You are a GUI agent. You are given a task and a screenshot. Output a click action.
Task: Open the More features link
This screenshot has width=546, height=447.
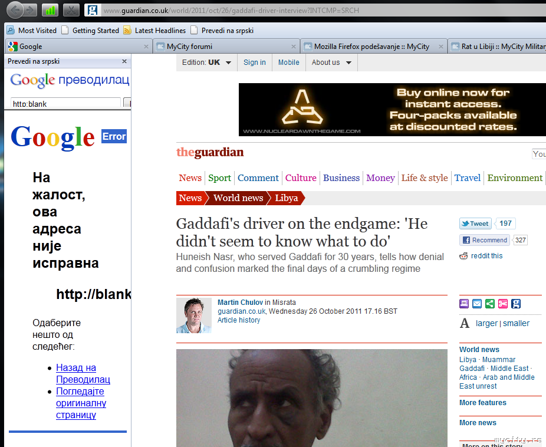pos(483,402)
